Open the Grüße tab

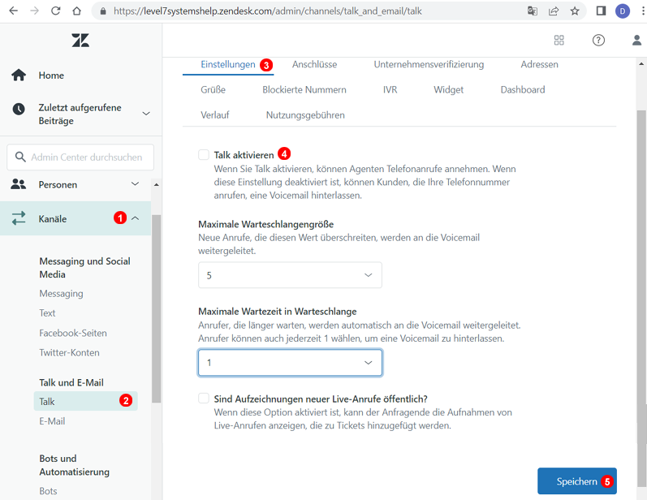click(x=213, y=89)
